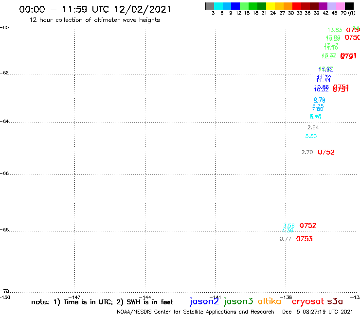The image size is (360, 316).
Task: Click the 'jason3' satellite label
Action: (x=238, y=301)
